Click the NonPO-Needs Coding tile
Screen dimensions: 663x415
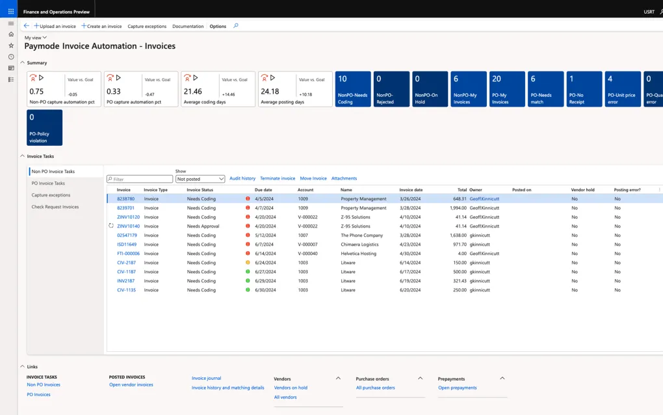pyautogui.click(x=353, y=89)
